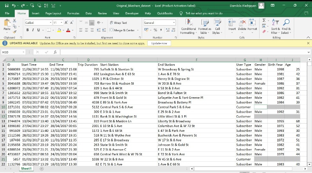
Task: Align text to the left
Action: [x=81, y=30]
